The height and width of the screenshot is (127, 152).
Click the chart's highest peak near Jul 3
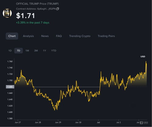[146, 61]
